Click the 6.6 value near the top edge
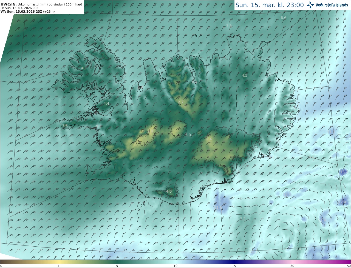Image resolution: width=351 pixels, height=268 pixels. [284, 18]
